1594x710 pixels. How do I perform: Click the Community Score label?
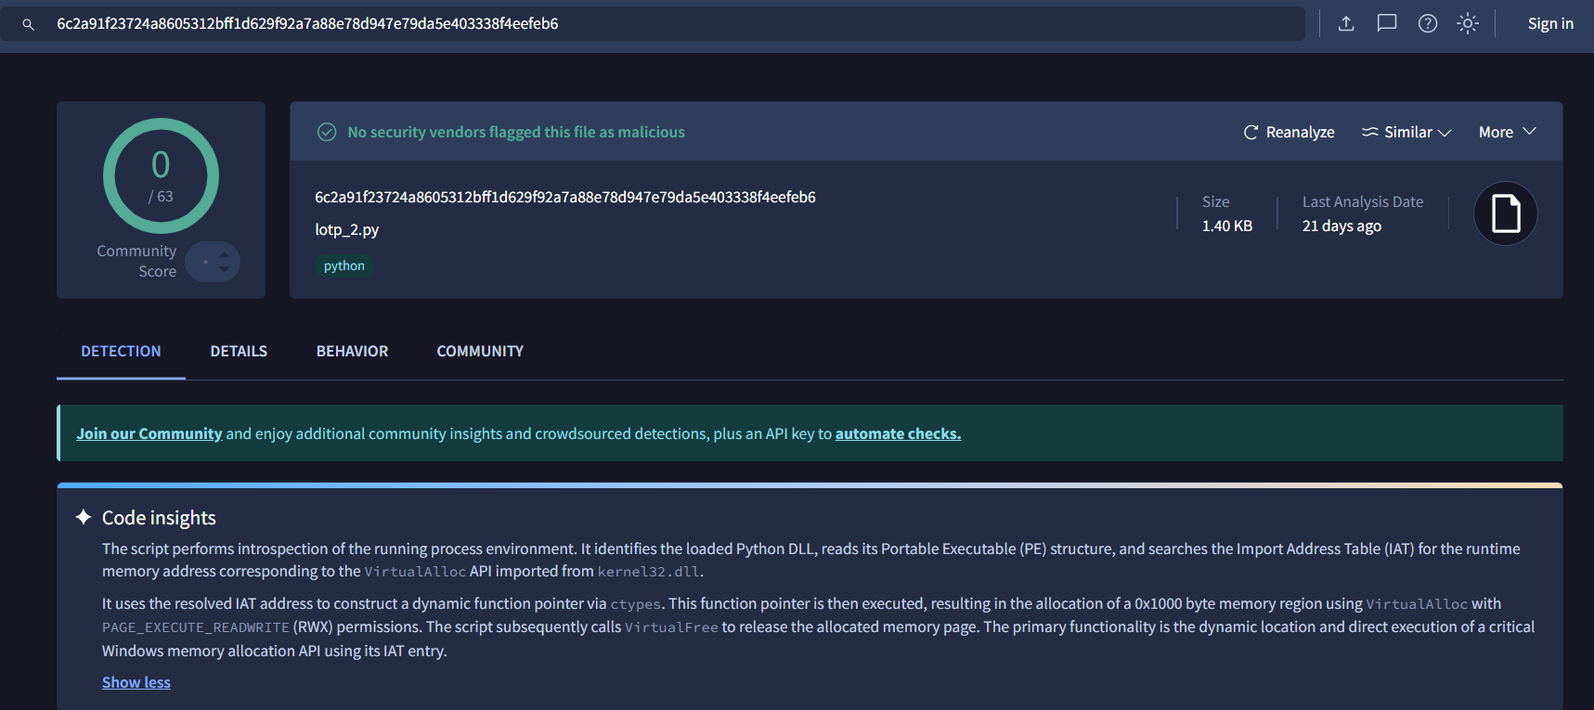point(136,261)
